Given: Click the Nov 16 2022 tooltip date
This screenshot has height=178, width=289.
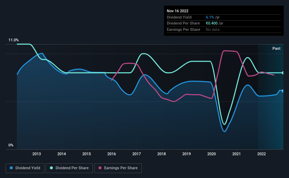Looking at the screenshot, I should [177, 11].
